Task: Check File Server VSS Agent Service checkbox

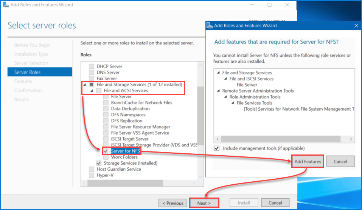Action: click(106, 133)
